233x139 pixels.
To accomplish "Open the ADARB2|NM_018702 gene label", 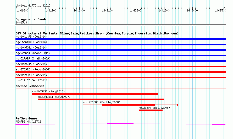I will 28,122.
